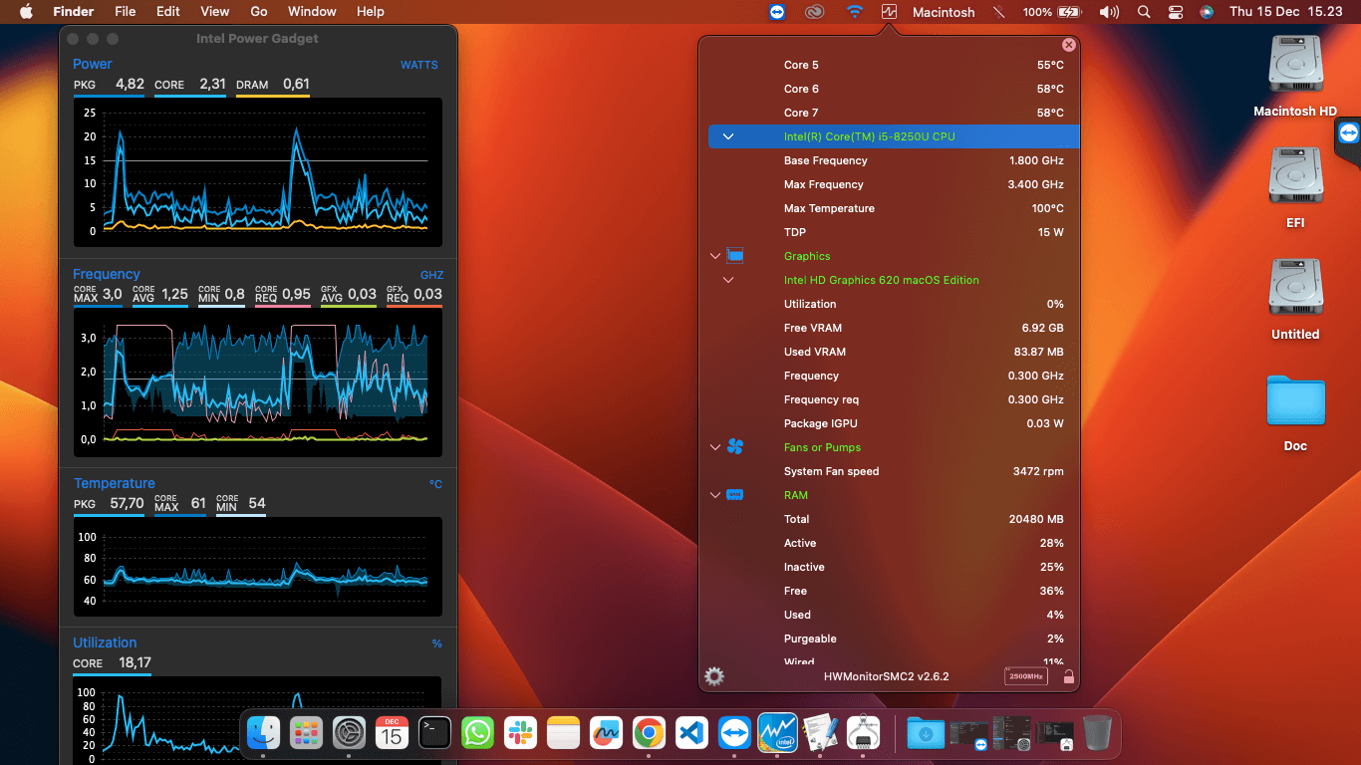Image resolution: width=1361 pixels, height=765 pixels.
Task: Click the Creative Cloud menu bar icon
Action: click(x=816, y=12)
